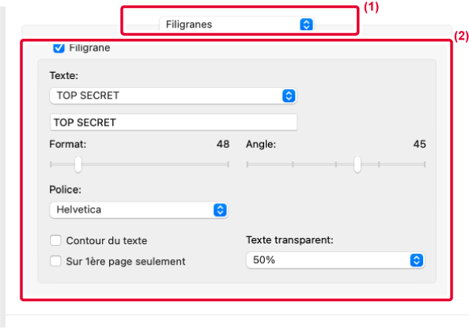Viewport: 469px width, 328px height.
Task: Click the Filigrane label next to checkbox
Action: click(x=89, y=48)
